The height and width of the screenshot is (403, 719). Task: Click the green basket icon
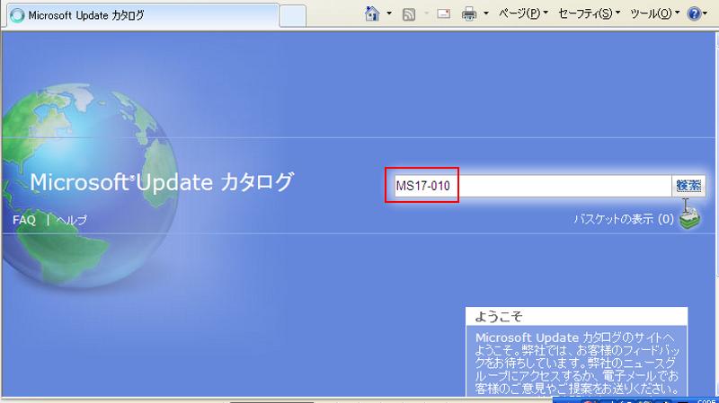689,217
